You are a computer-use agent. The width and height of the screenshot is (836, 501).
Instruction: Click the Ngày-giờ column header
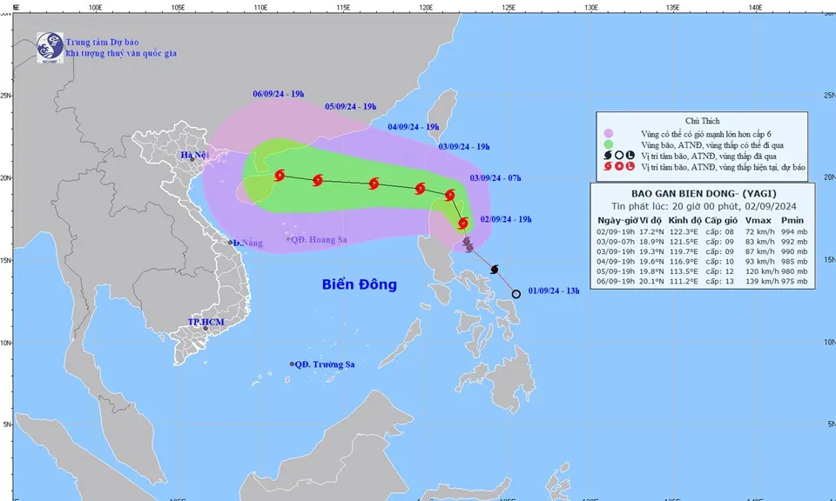[617, 220]
